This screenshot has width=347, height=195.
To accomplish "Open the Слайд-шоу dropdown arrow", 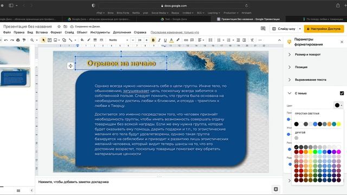I will pyautogui.click(x=300, y=29).
